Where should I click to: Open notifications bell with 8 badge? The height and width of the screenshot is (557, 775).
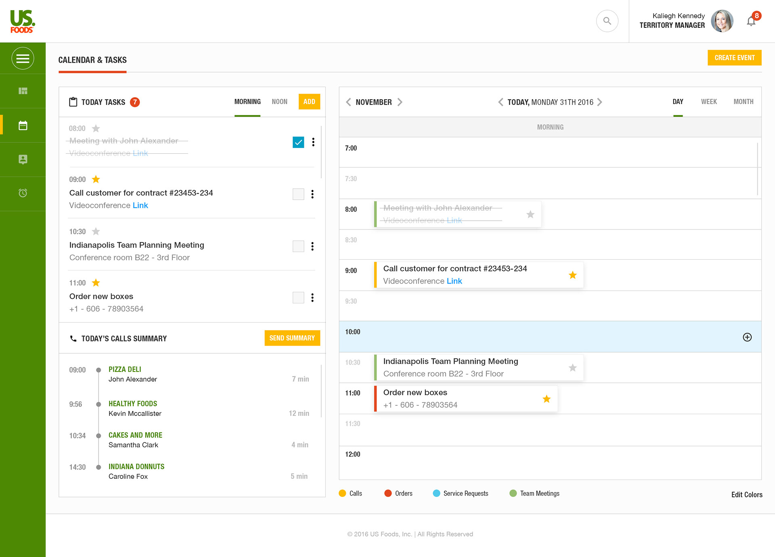pyautogui.click(x=751, y=21)
